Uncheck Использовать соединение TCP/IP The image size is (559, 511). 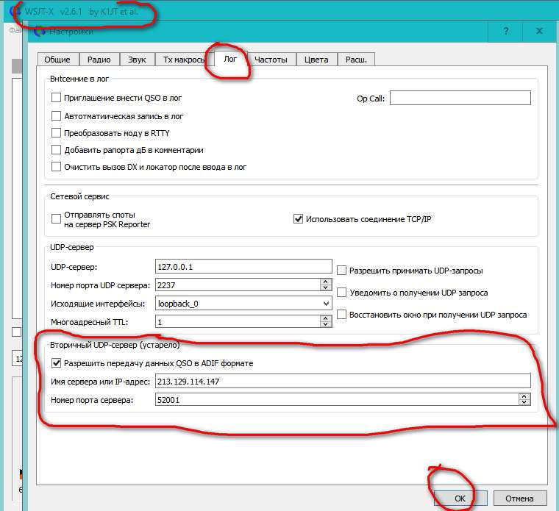pos(298,218)
